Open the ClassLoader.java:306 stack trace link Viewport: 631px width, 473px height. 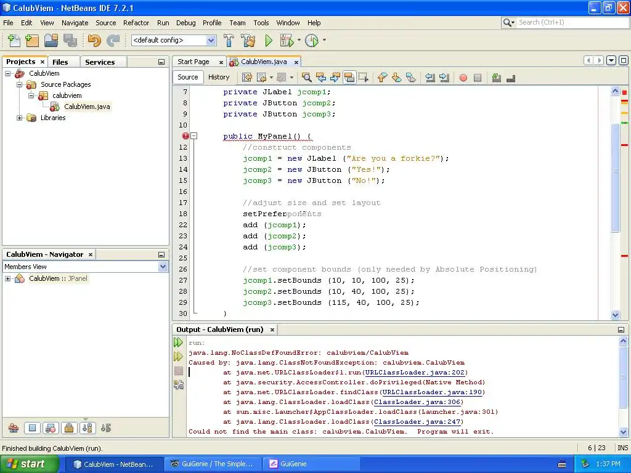coord(417,402)
